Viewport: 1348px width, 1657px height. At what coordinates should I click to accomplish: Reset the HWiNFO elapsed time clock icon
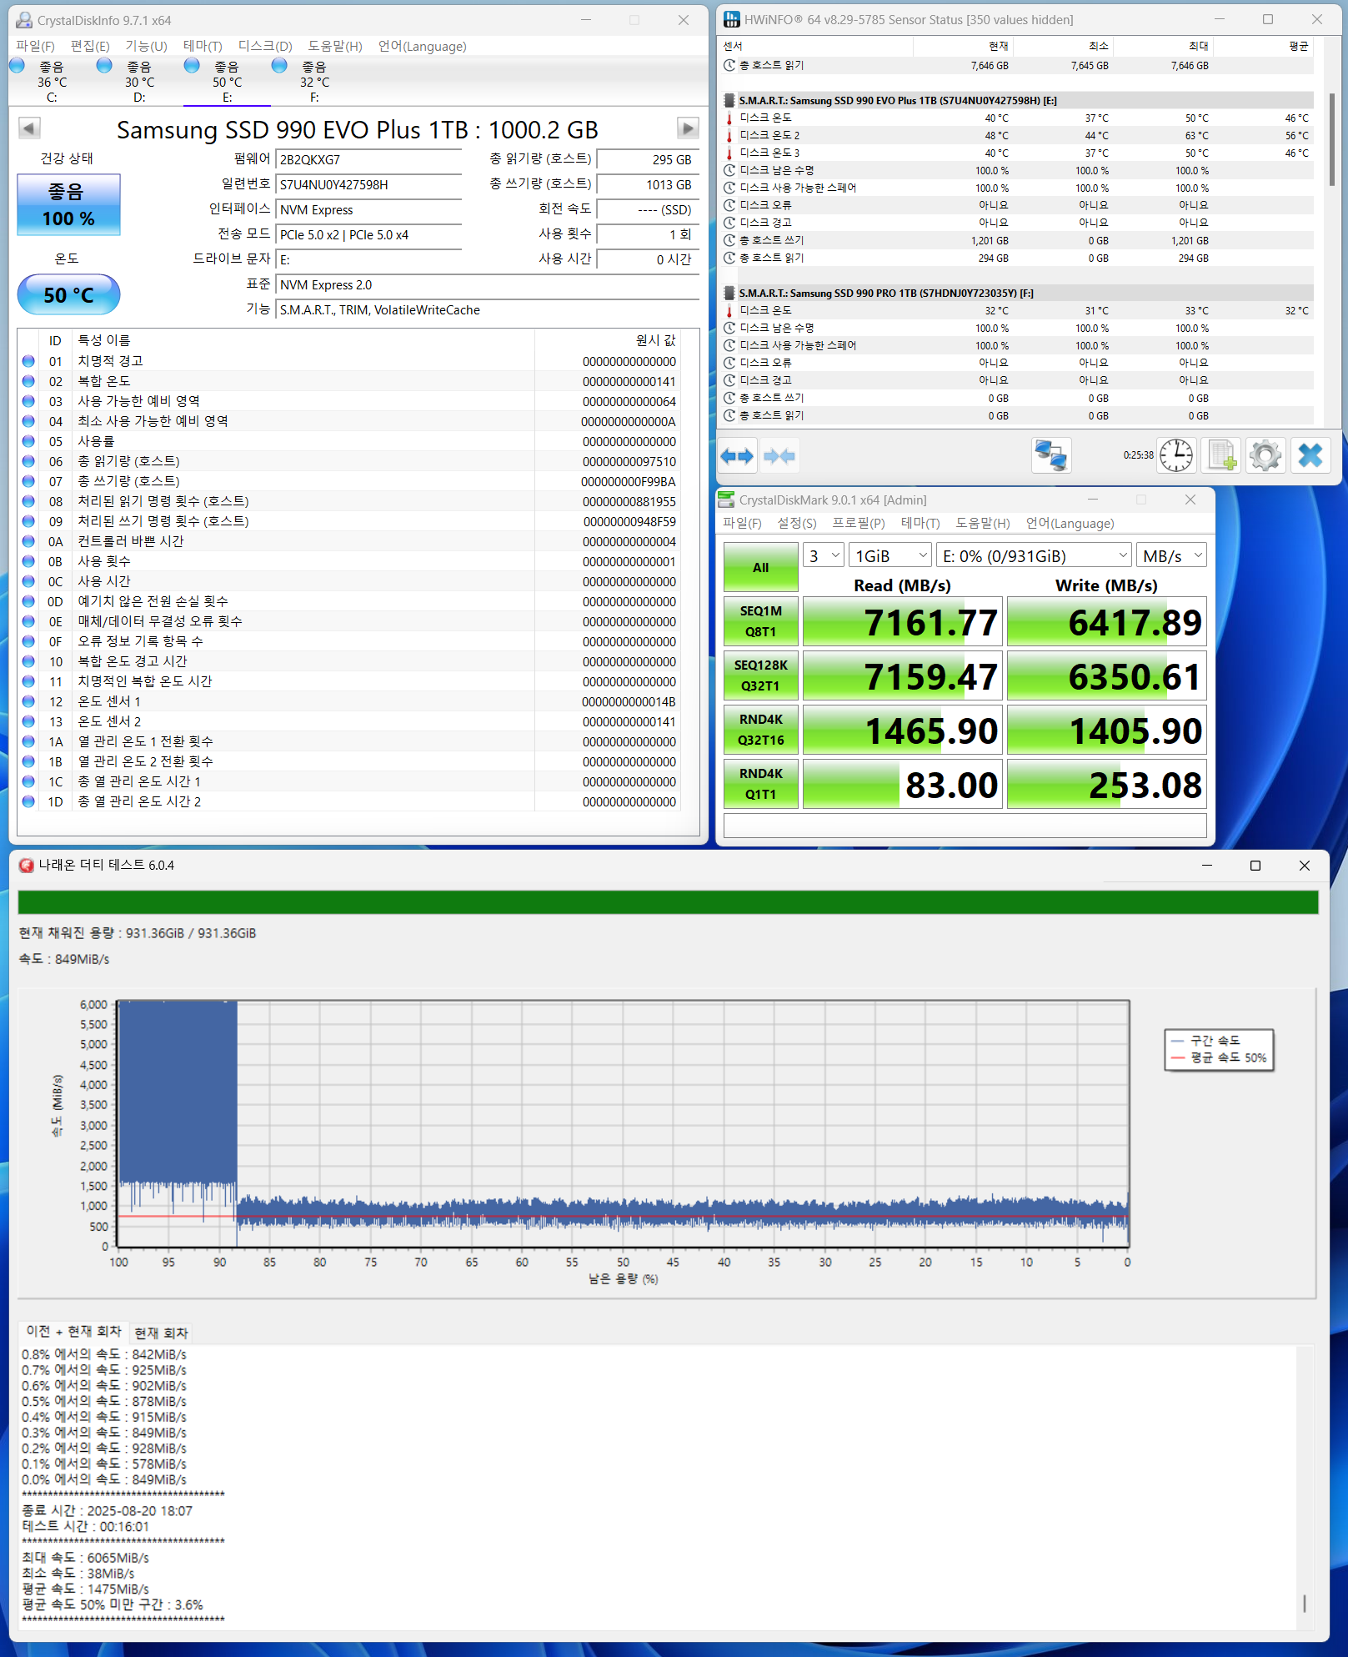tap(1175, 456)
